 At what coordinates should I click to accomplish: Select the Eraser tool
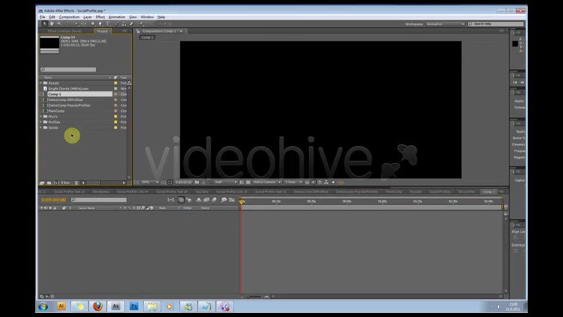pyautogui.click(x=131, y=23)
